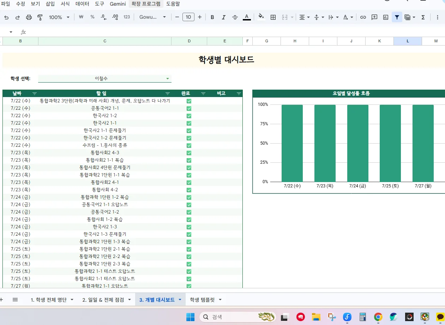Open more number formats (123)

(127, 17)
